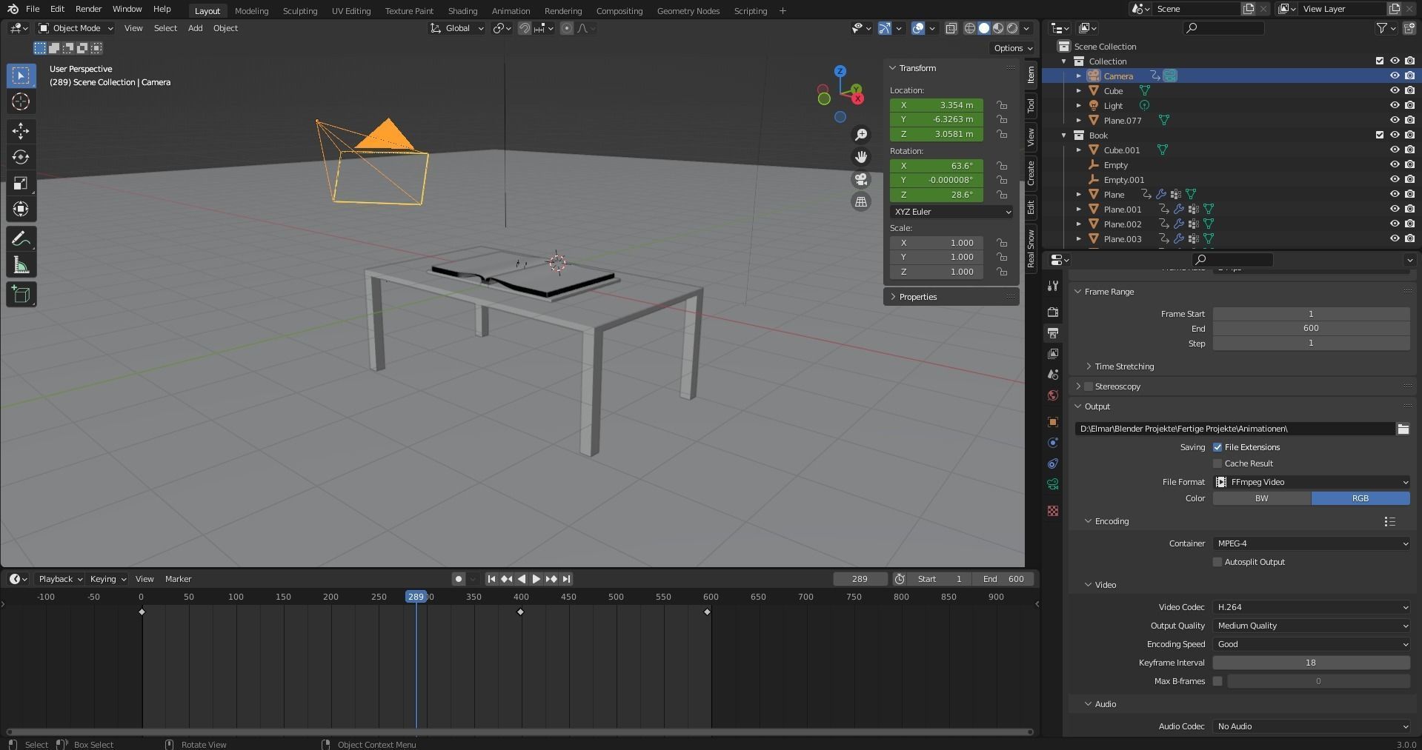The width and height of the screenshot is (1422, 750).
Task: Browse output folder with folder icon
Action: point(1403,429)
